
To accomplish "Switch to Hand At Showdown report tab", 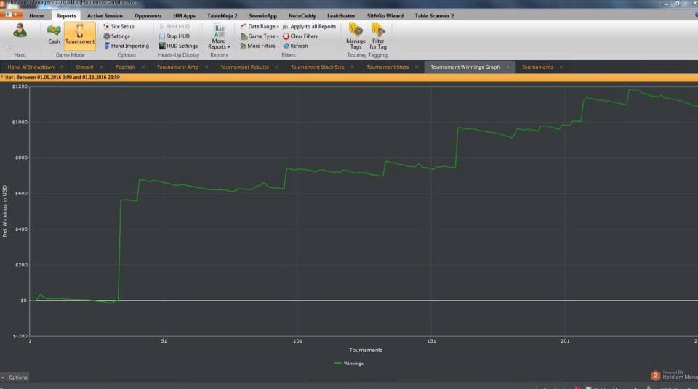I will [x=31, y=67].
